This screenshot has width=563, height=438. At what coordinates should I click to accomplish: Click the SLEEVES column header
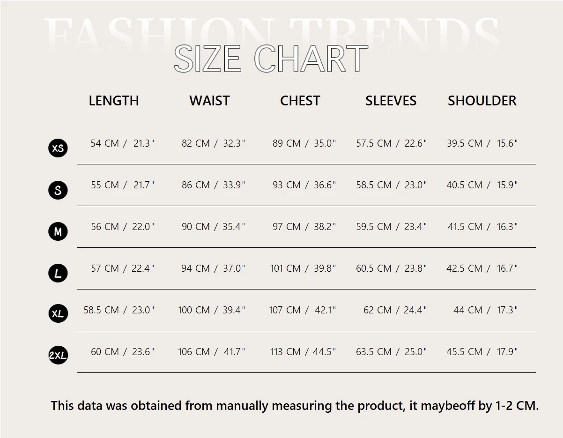pos(391,101)
